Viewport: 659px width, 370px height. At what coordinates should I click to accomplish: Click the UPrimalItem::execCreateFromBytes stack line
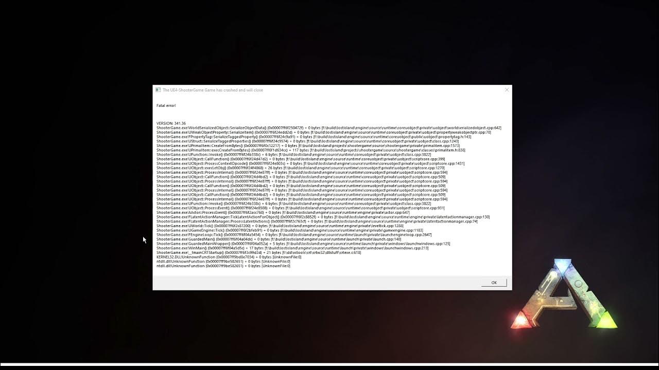coord(311,150)
